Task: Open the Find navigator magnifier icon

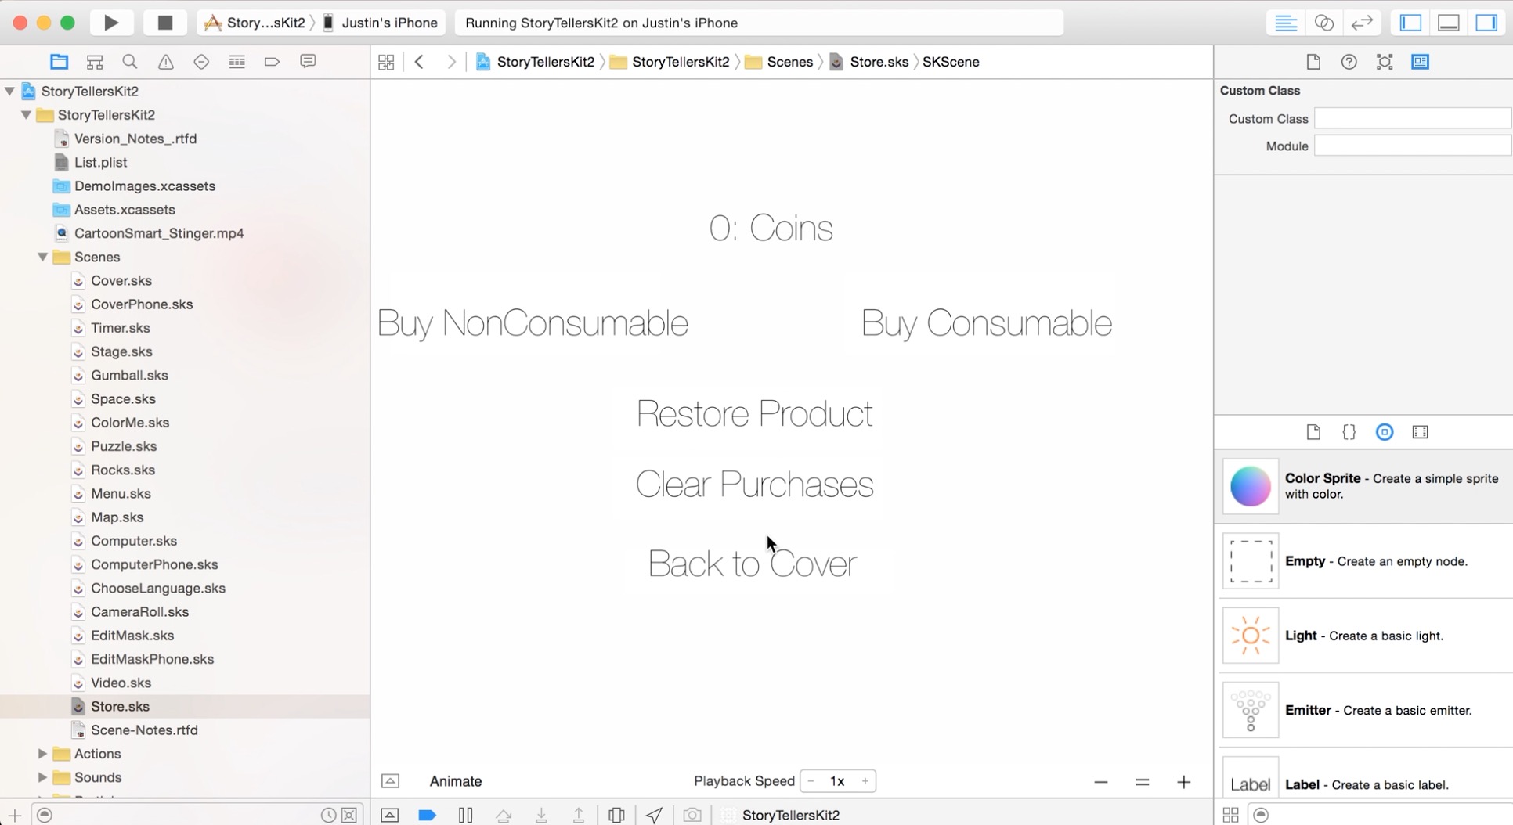Action: click(130, 62)
